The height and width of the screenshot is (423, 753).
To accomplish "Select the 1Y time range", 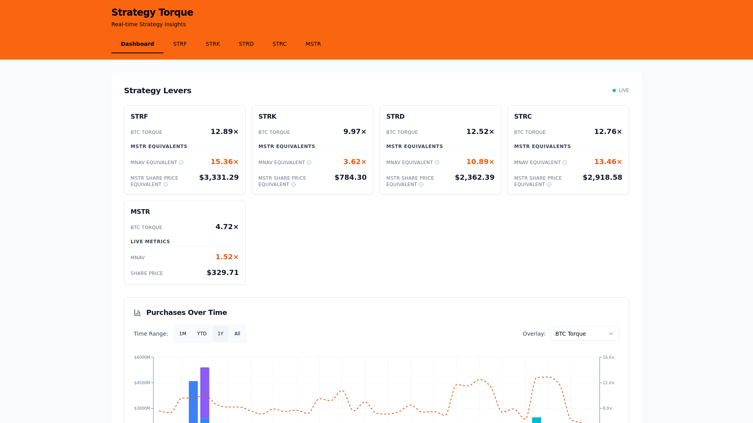I will (220, 334).
